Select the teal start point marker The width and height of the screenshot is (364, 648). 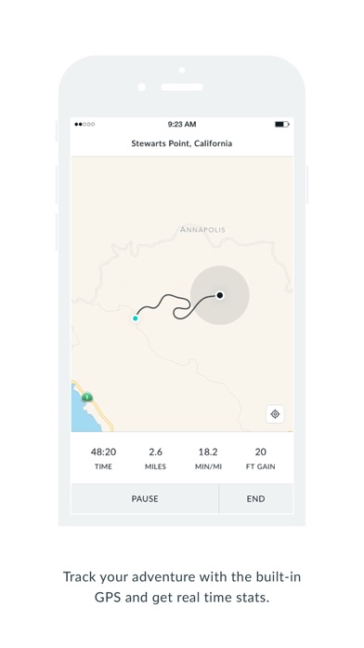(136, 318)
